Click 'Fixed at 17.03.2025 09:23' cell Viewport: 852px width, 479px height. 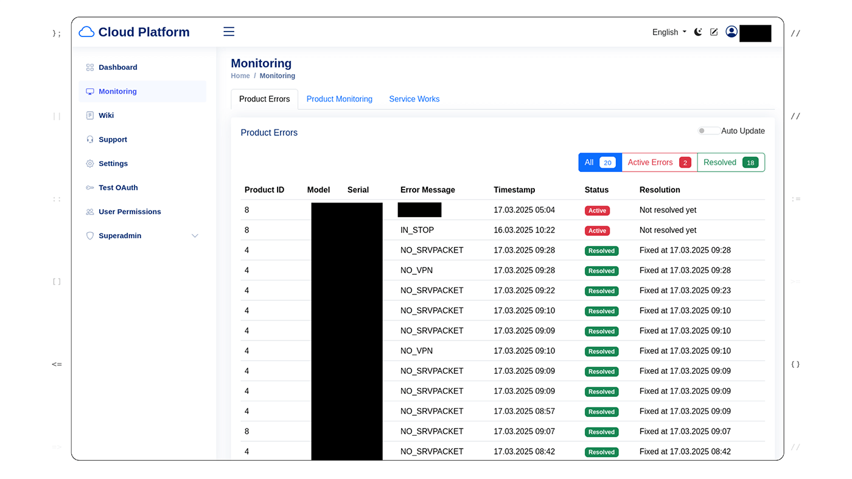[685, 291]
